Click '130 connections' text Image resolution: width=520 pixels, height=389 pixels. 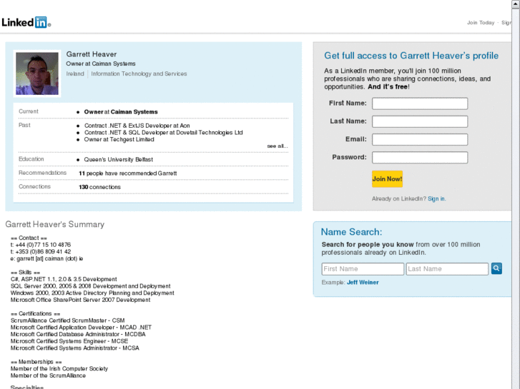99,187
